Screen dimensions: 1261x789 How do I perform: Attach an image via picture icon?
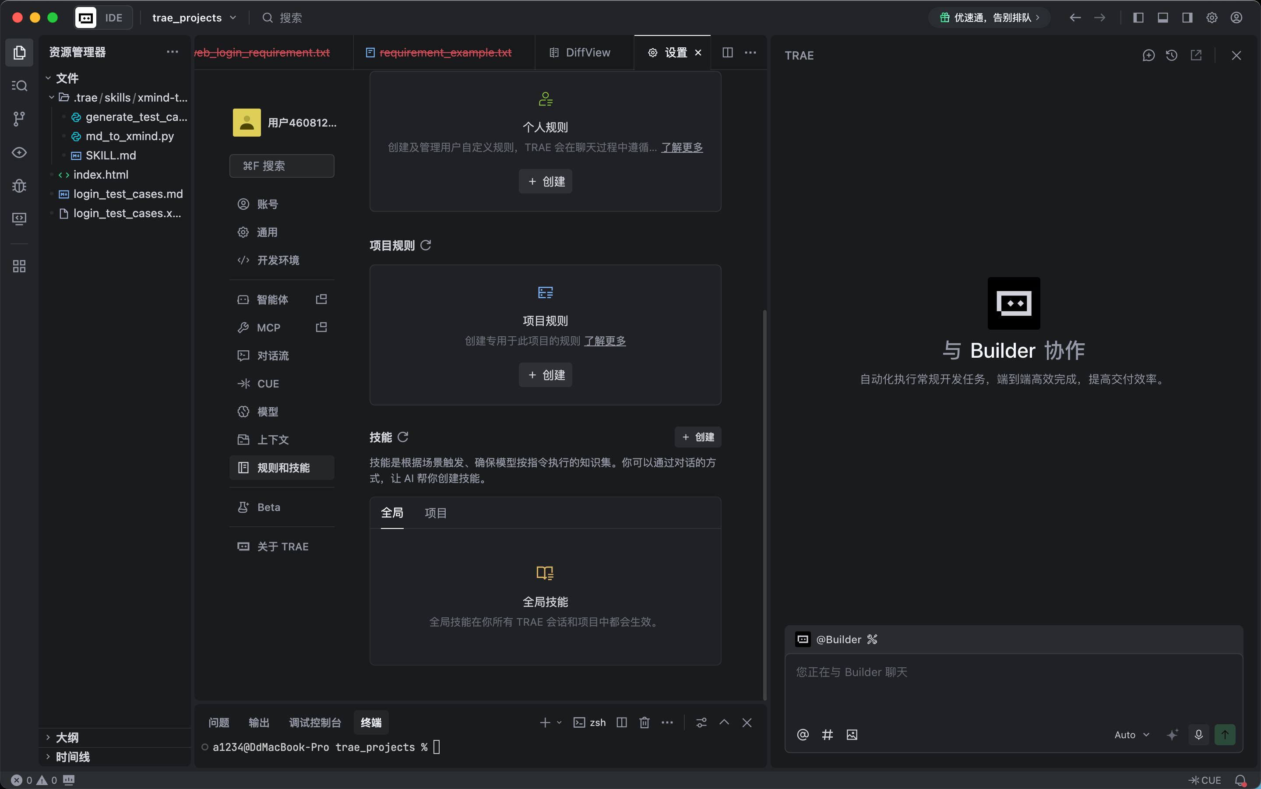(852, 735)
